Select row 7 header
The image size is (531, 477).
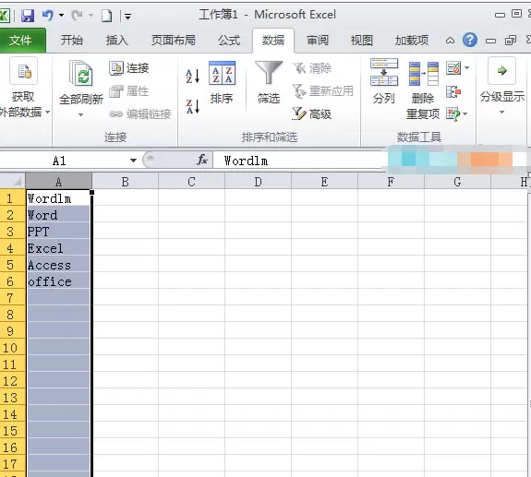click(x=13, y=298)
